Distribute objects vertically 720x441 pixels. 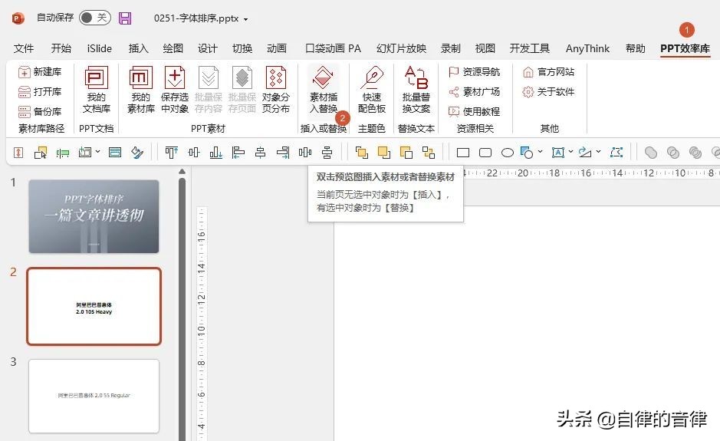327,152
